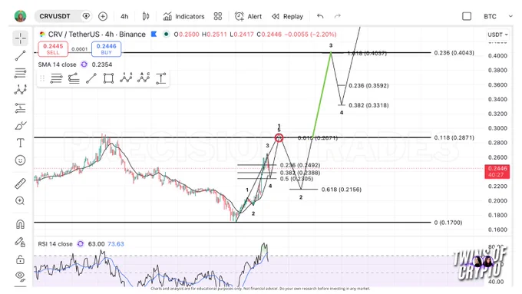Screen dimensions: 522x294
Task: Click the 0.236 (0.4043) fib level label
Action: click(x=454, y=53)
